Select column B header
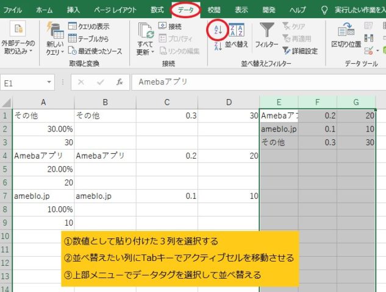Image resolution: width=386 pixels, height=292 pixels. pyautogui.click(x=105, y=102)
